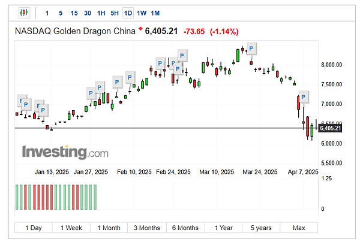
Task: Click the 1.25 volume axis label
Action: 326,179
